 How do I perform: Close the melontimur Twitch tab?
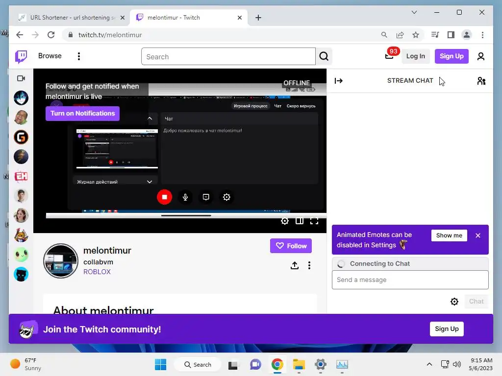[239, 18]
